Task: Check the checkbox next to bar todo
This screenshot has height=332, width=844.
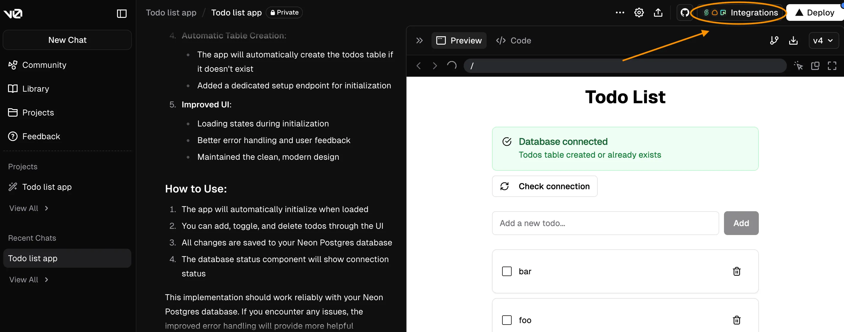Action: tap(507, 271)
